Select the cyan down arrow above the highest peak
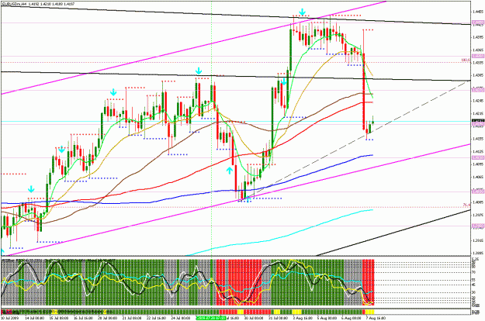485x321 pixels. [302, 12]
